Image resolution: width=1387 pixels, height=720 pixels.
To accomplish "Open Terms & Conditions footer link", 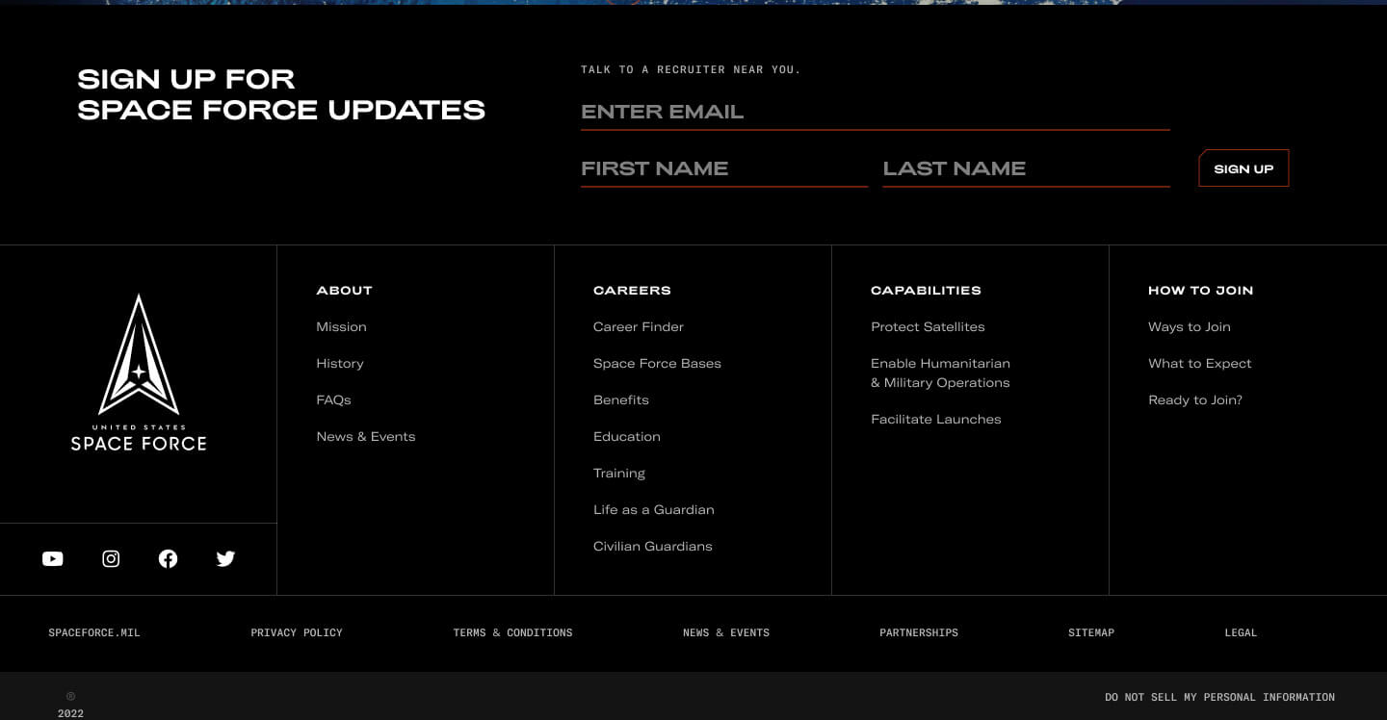I will [x=512, y=633].
